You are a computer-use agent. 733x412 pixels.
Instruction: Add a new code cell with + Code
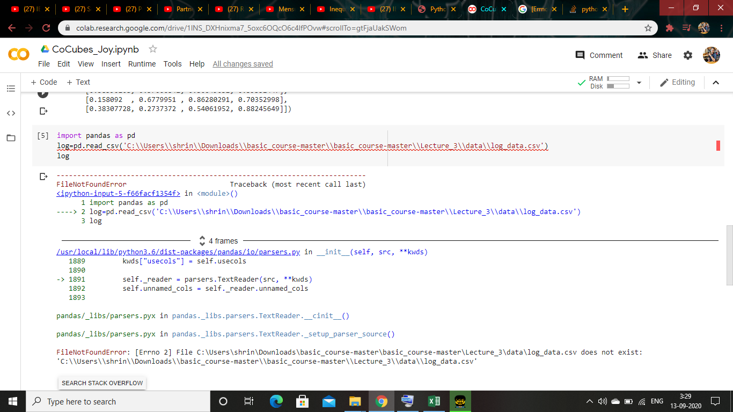click(x=43, y=82)
